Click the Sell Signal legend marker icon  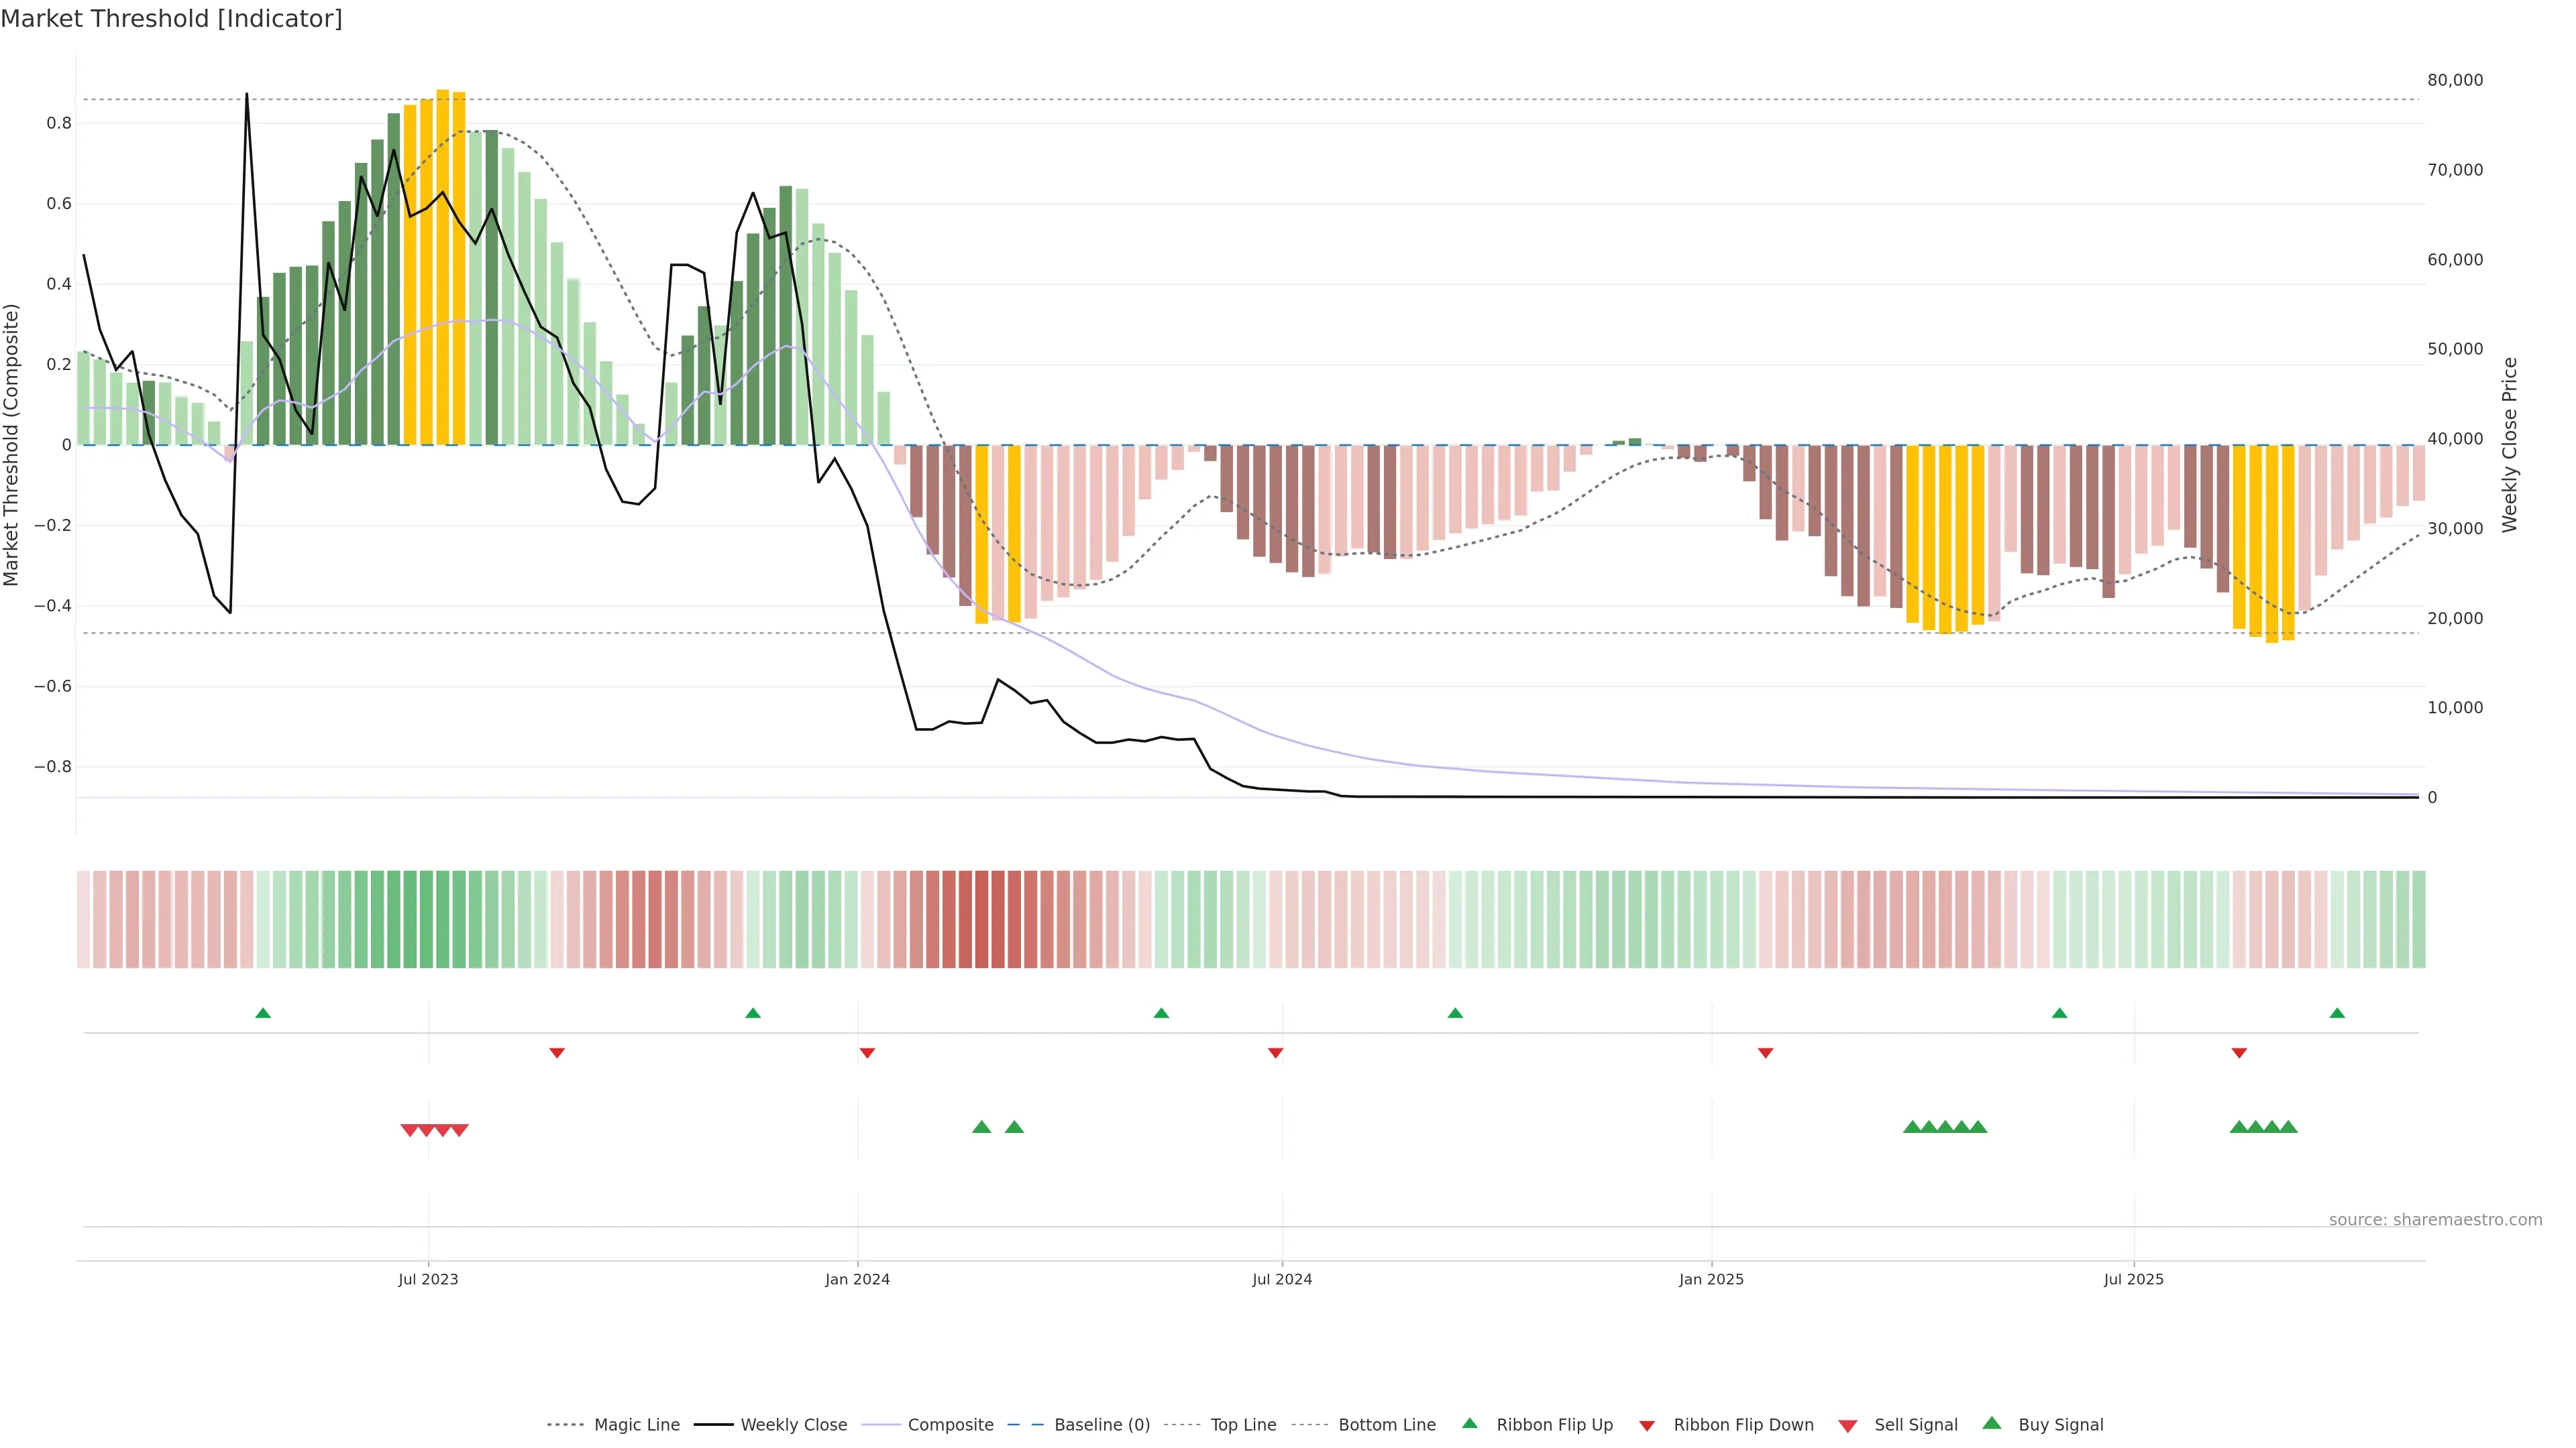tap(1847, 1425)
